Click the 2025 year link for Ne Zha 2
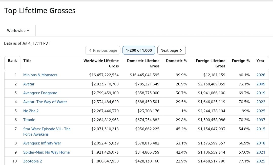This screenshot has width=273, height=165. coord(261,111)
